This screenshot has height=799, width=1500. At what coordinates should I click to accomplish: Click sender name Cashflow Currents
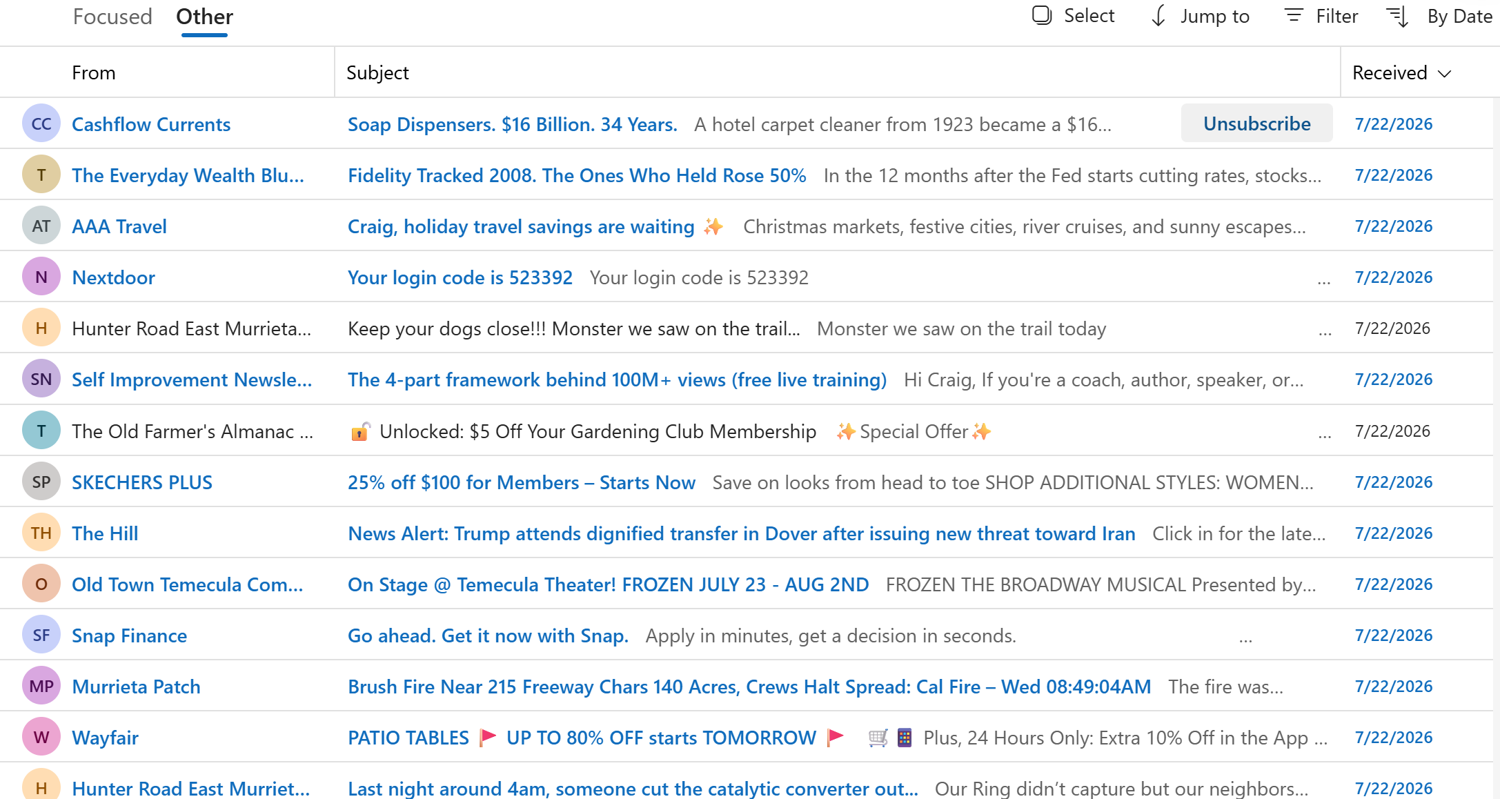pyautogui.click(x=151, y=124)
